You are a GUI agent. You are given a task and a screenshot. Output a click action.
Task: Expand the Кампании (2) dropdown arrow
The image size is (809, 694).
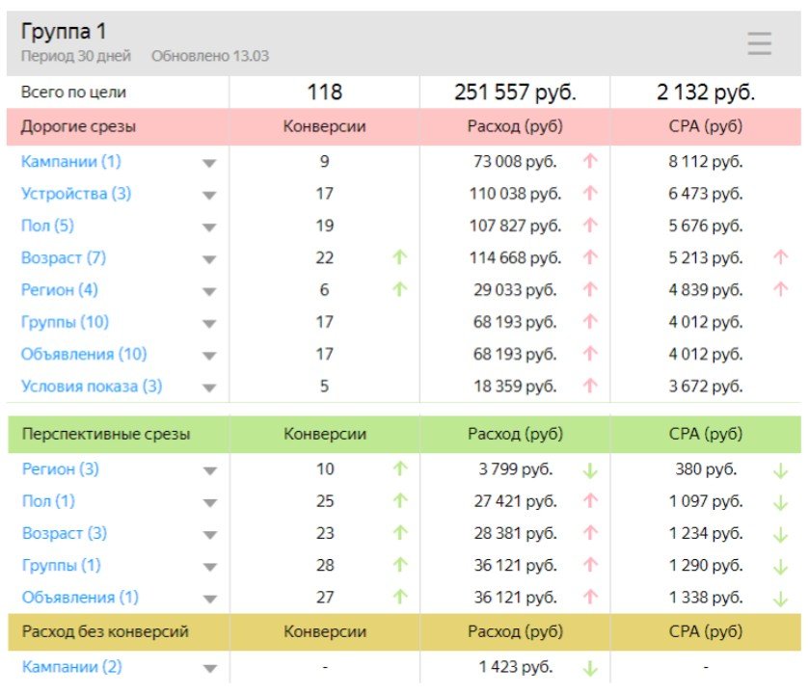[209, 668]
